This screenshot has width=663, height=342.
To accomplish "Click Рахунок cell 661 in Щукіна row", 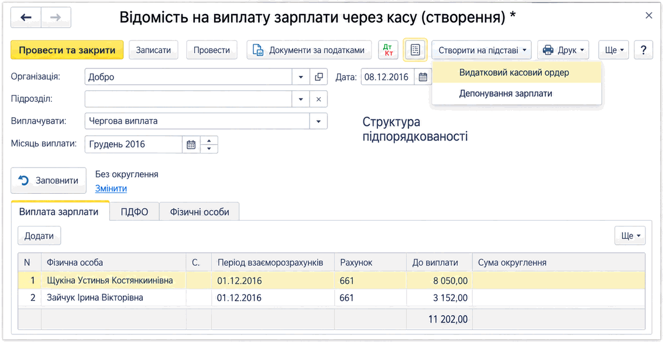I will coord(370,280).
